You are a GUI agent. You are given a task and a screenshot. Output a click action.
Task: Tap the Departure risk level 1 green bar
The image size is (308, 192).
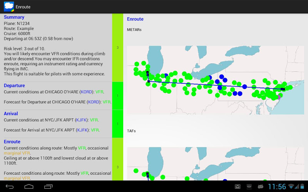(x=118, y=96)
